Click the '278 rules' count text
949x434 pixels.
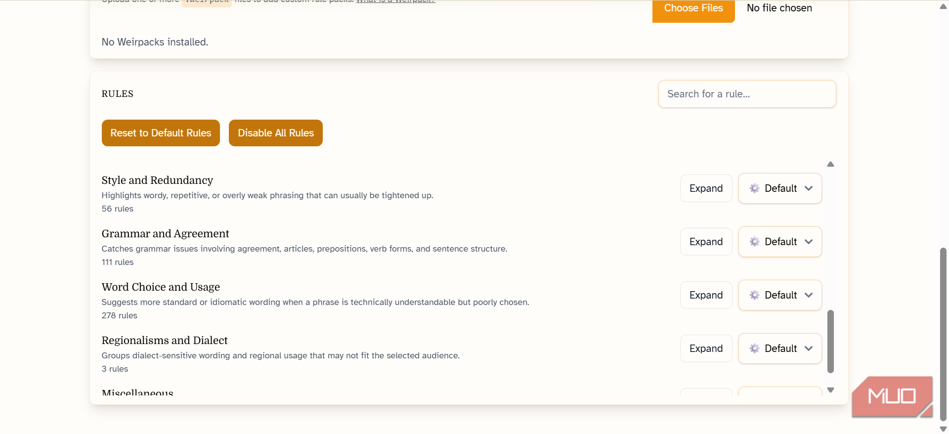119,315
